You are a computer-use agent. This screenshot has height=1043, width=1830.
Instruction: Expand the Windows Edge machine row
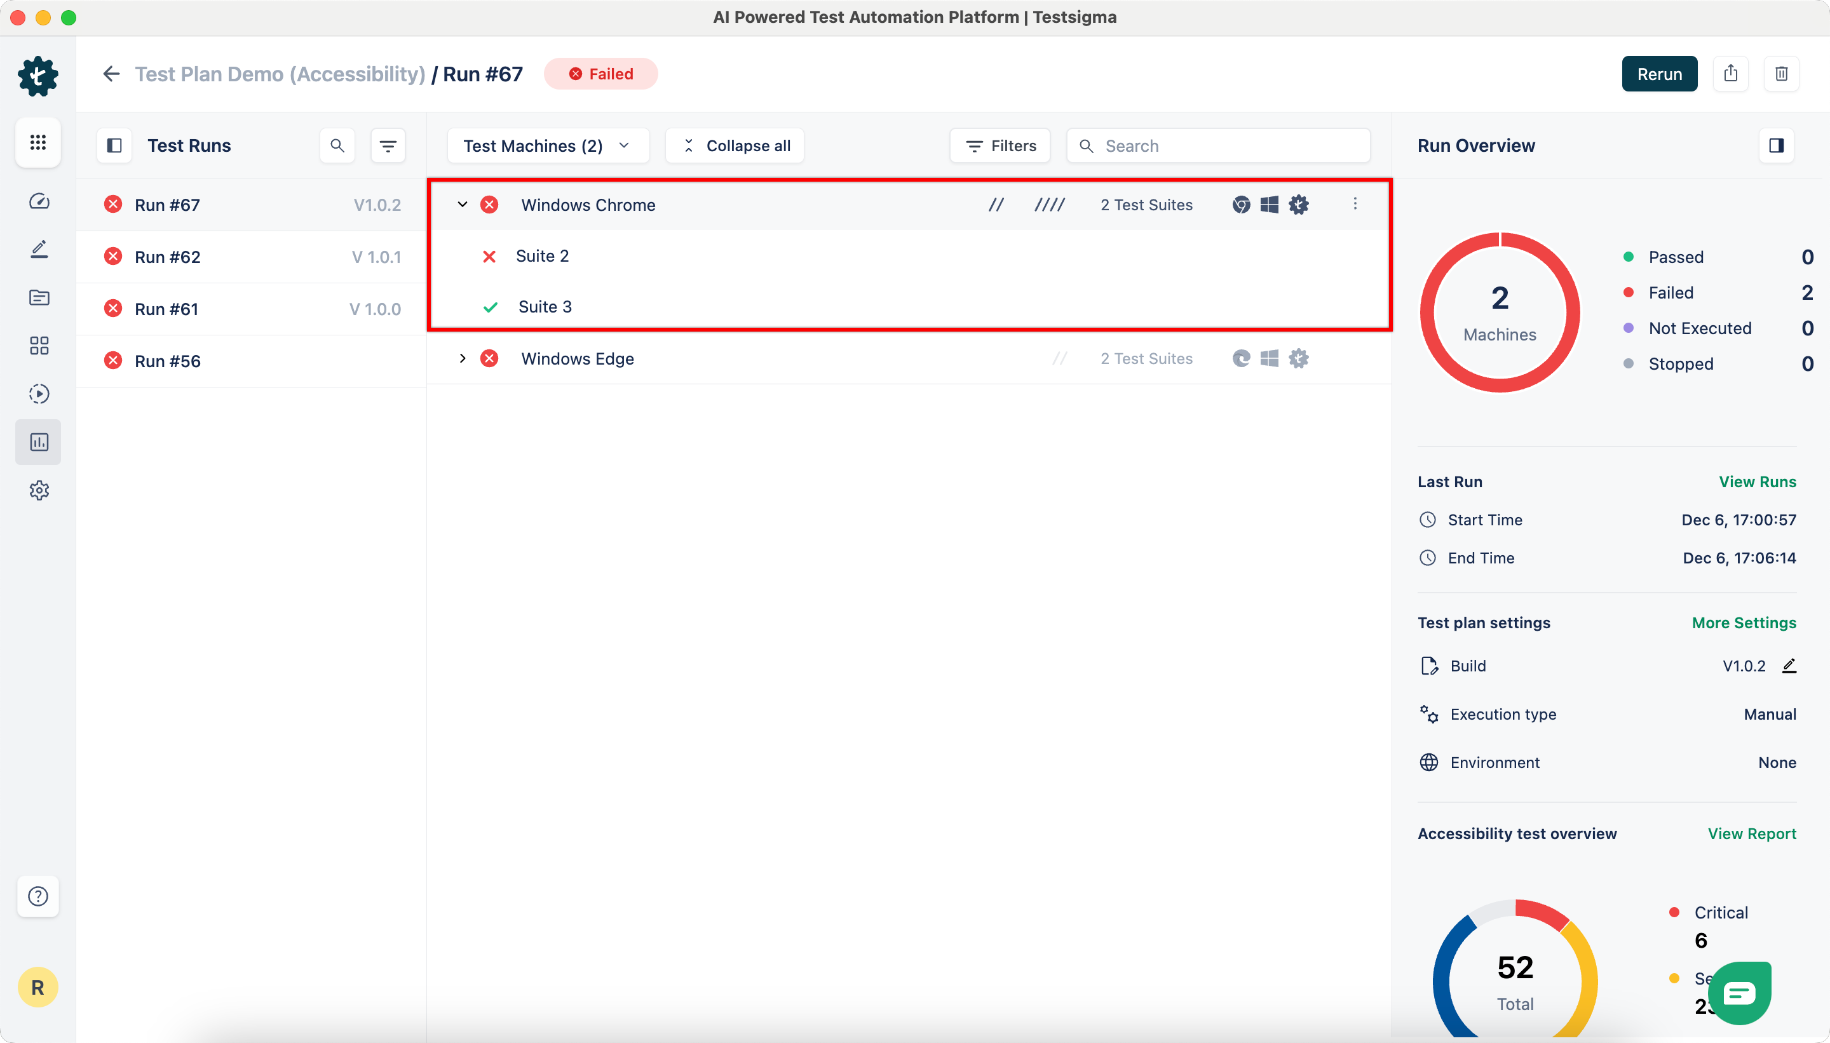[x=462, y=358]
